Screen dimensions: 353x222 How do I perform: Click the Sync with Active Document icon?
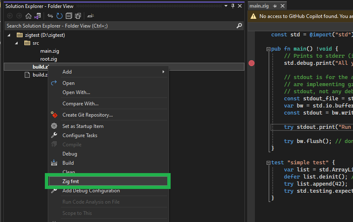click(x=50, y=16)
